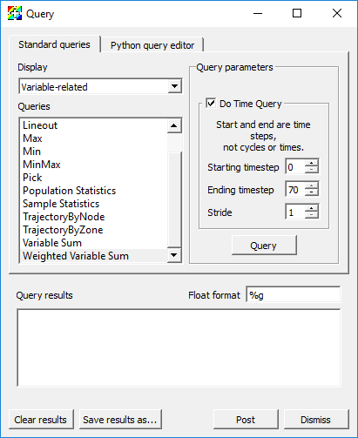Close the Query window
Viewport: 358px width, 438px height.
[x=337, y=13]
